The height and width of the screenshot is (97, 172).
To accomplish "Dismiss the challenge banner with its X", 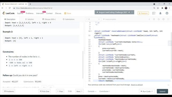I will 132,12.
